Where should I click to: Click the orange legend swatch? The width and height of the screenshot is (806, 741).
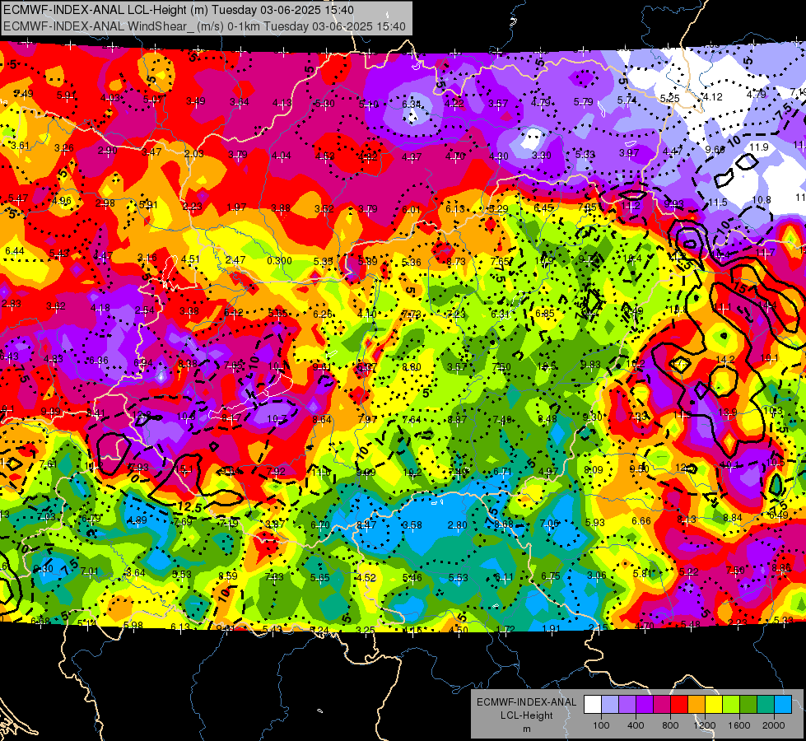(x=697, y=705)
